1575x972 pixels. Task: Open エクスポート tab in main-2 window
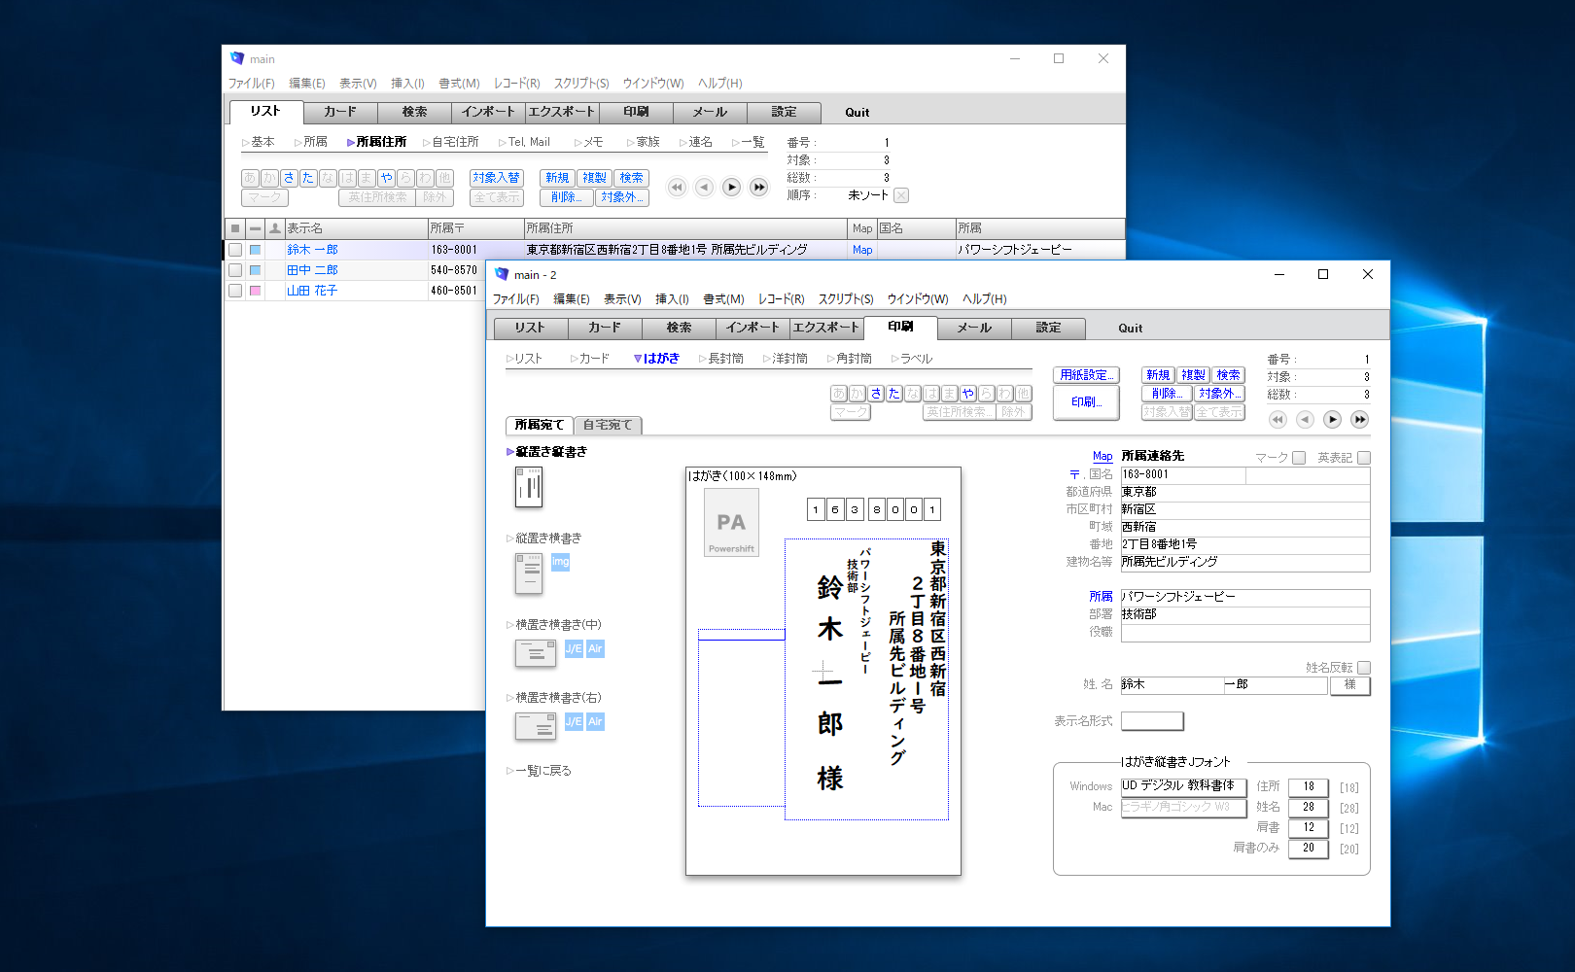[826, 328]
